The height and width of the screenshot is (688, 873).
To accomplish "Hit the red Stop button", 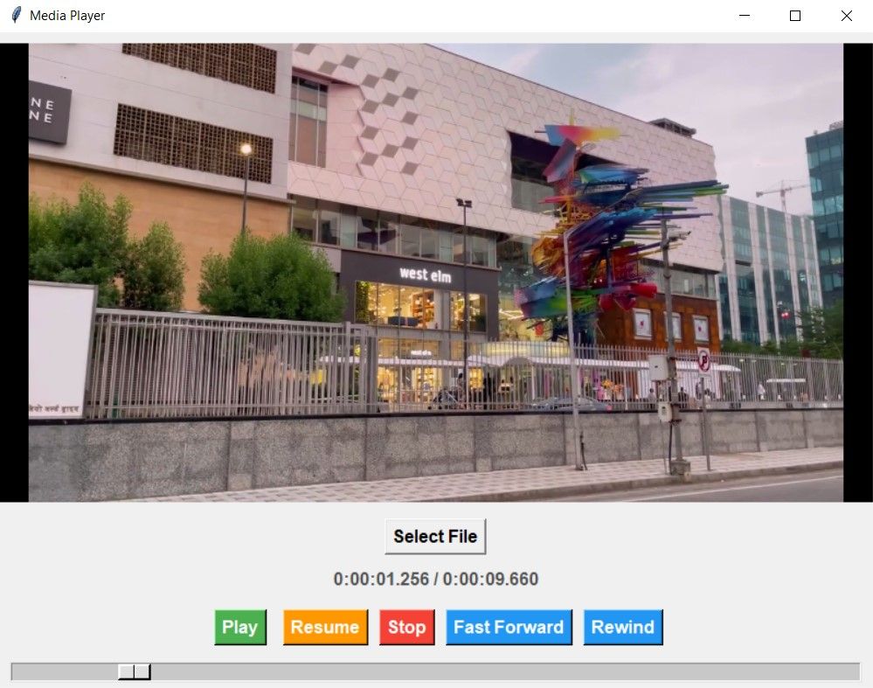I will [406, 626].
